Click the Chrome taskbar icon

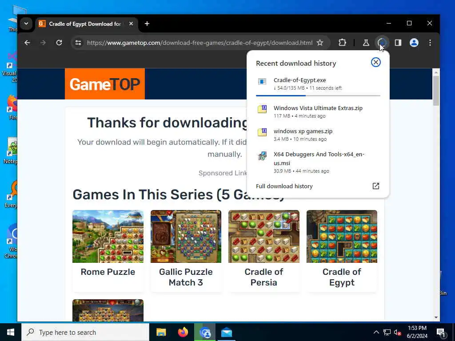tap(205, 332)
